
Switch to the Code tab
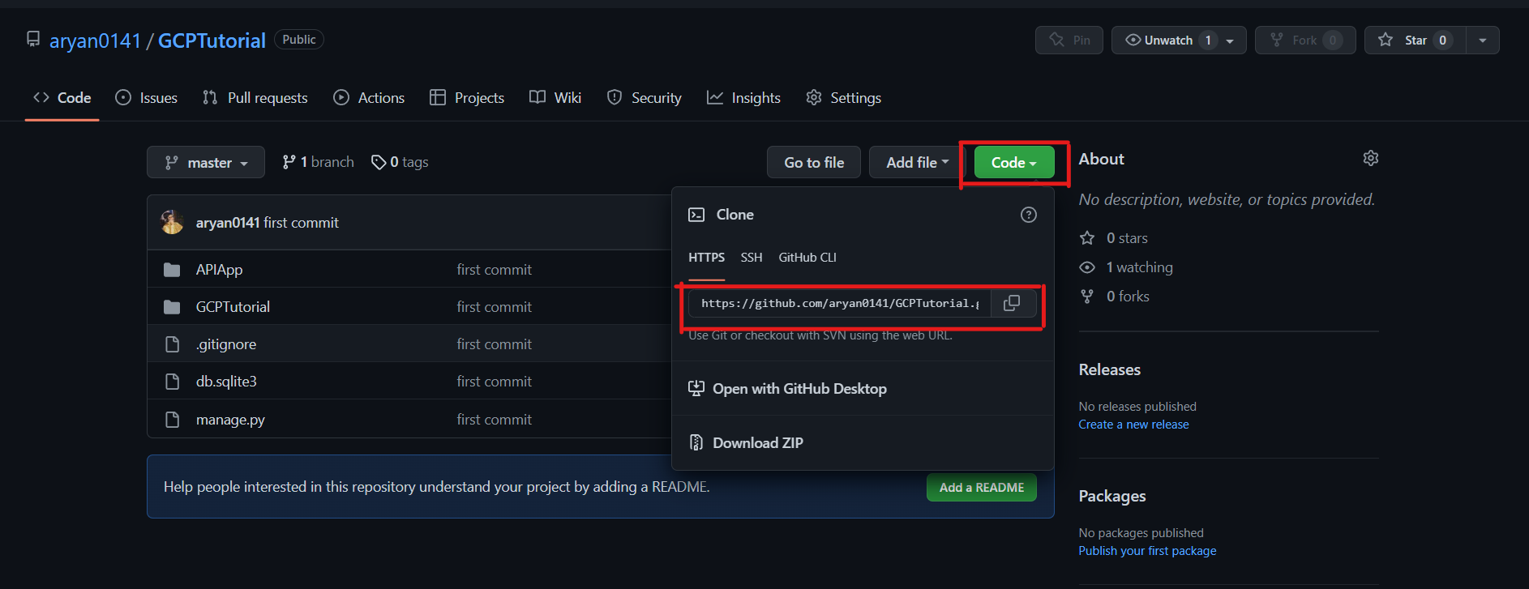click(62, 97)
